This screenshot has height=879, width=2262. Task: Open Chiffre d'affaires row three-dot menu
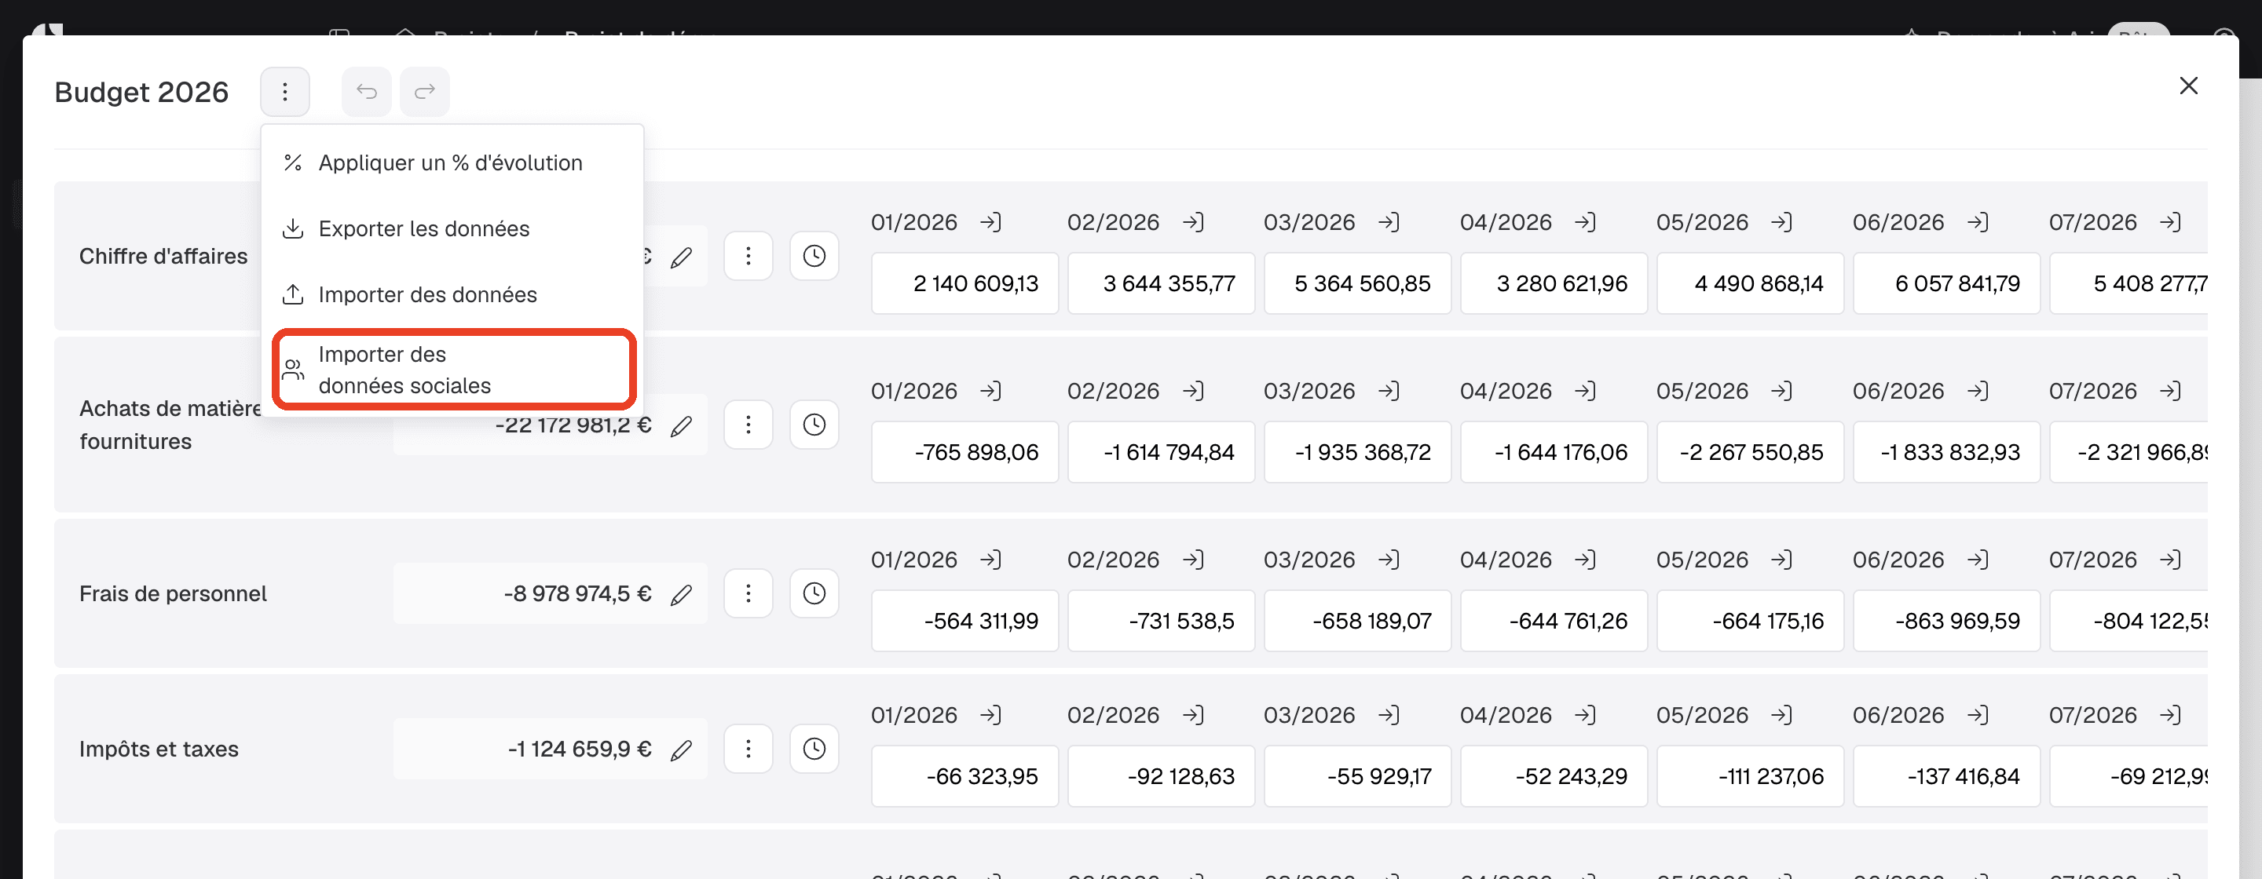(749, 256)
